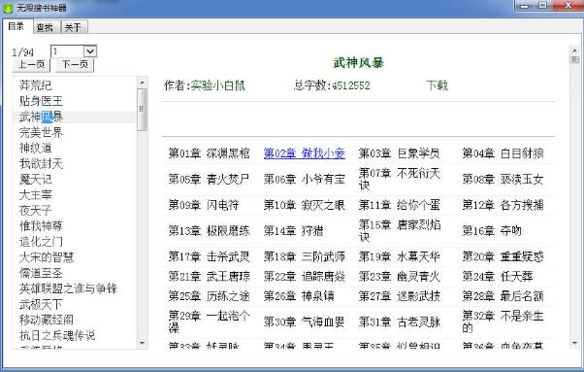Click the page number input field
The height and width of the screenshot is (372, 584).
(x=67, y=51)
